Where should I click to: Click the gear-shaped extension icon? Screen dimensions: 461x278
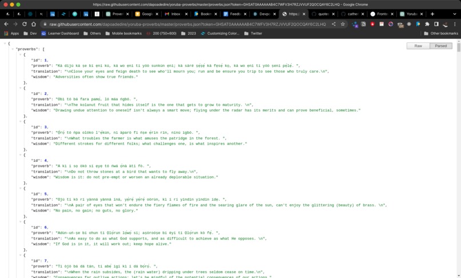(x=409, y=24)
